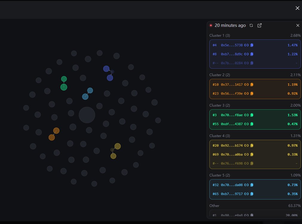
Task: Click the dimmed 0x7b...0284 row
Action: (x=232, y=63)
